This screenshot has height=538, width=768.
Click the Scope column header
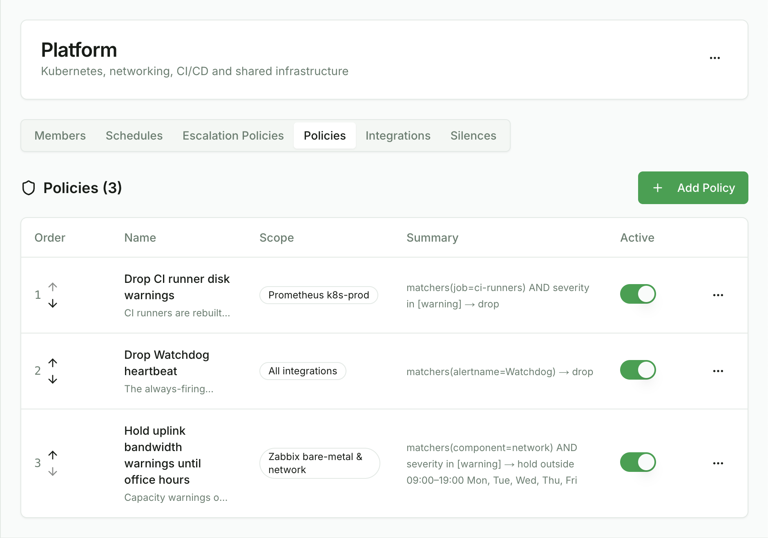[x=277, y=238]
